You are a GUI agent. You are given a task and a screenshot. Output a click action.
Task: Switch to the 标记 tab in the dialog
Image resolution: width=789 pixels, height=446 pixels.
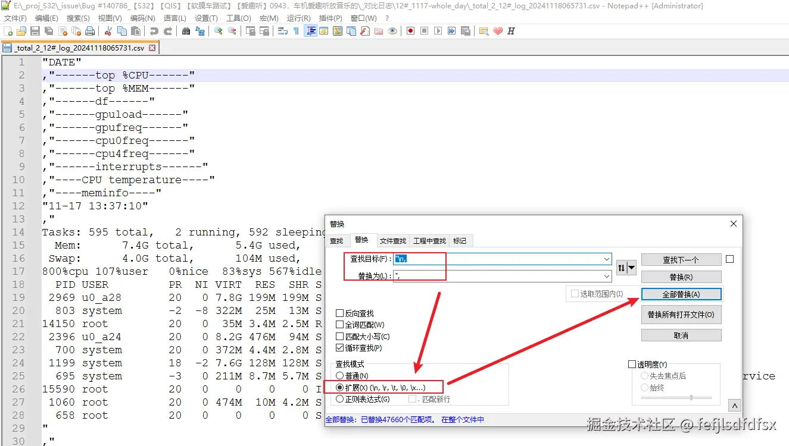pos(460,240)
